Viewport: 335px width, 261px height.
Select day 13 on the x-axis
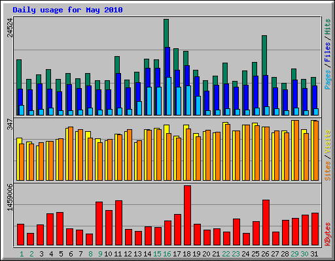pyautogui.click(x=137, y=254)
